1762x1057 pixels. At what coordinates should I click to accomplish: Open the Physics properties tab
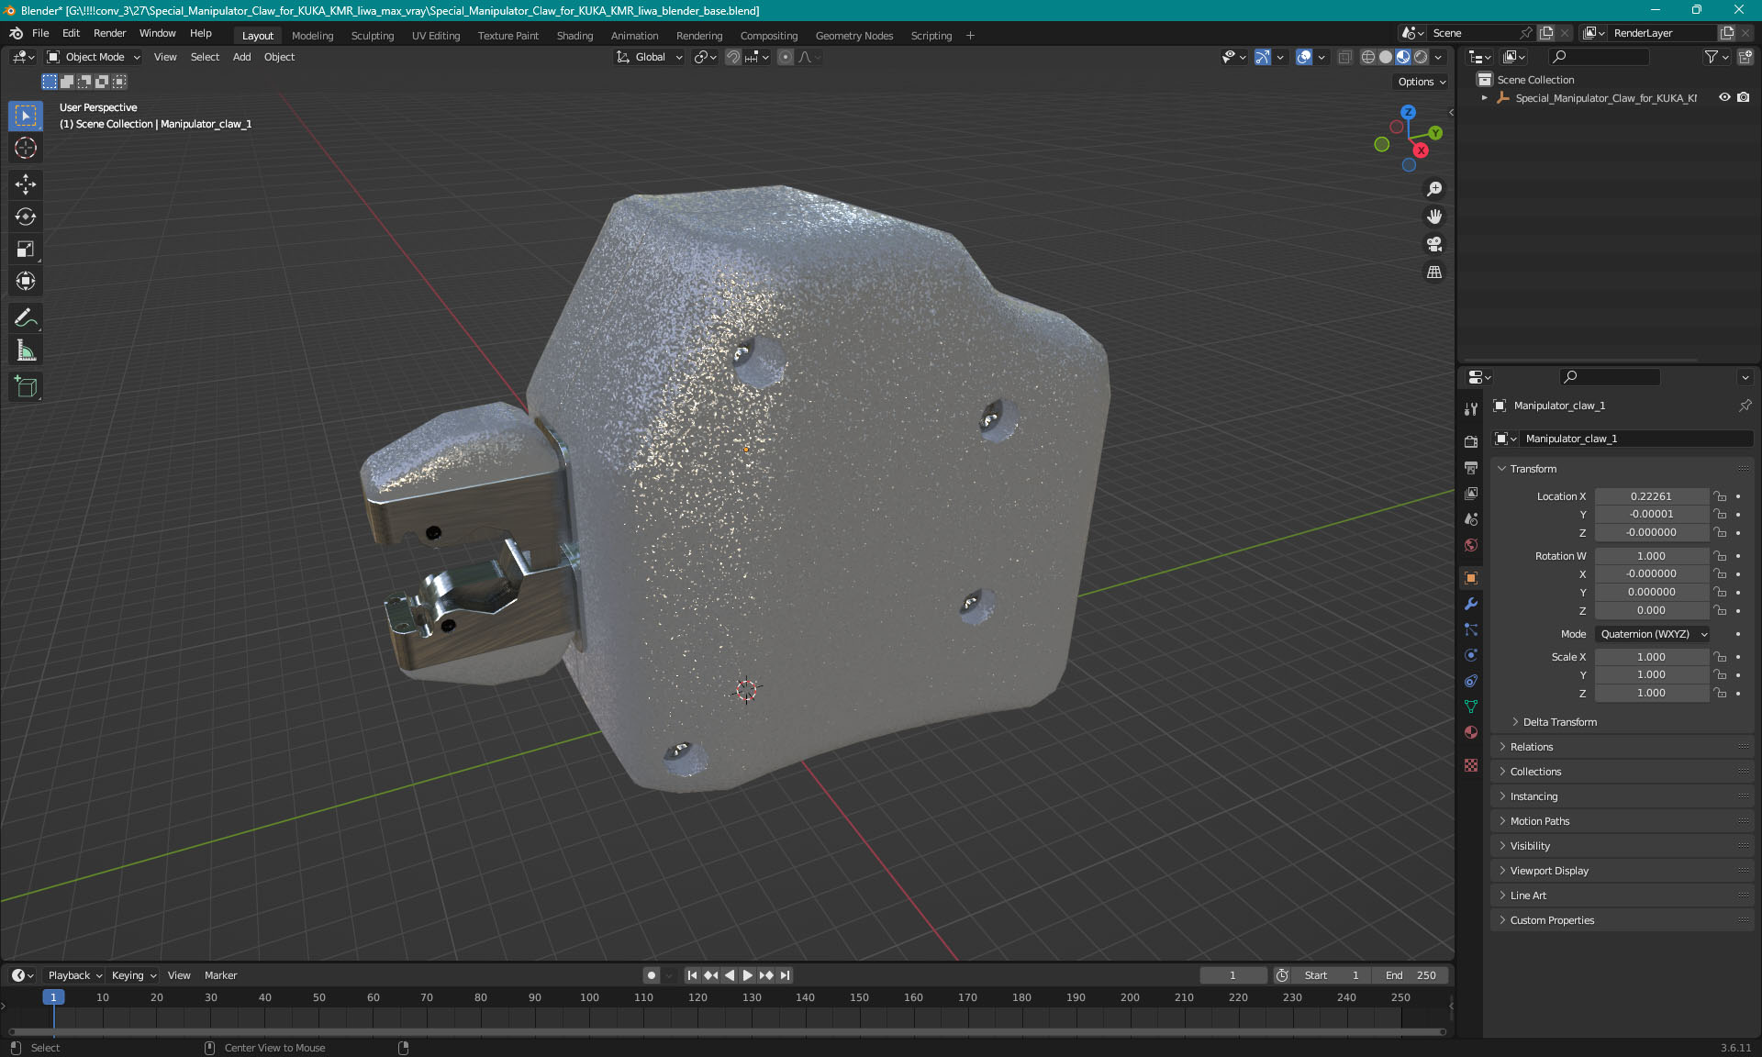click(x=1471, y=655)
